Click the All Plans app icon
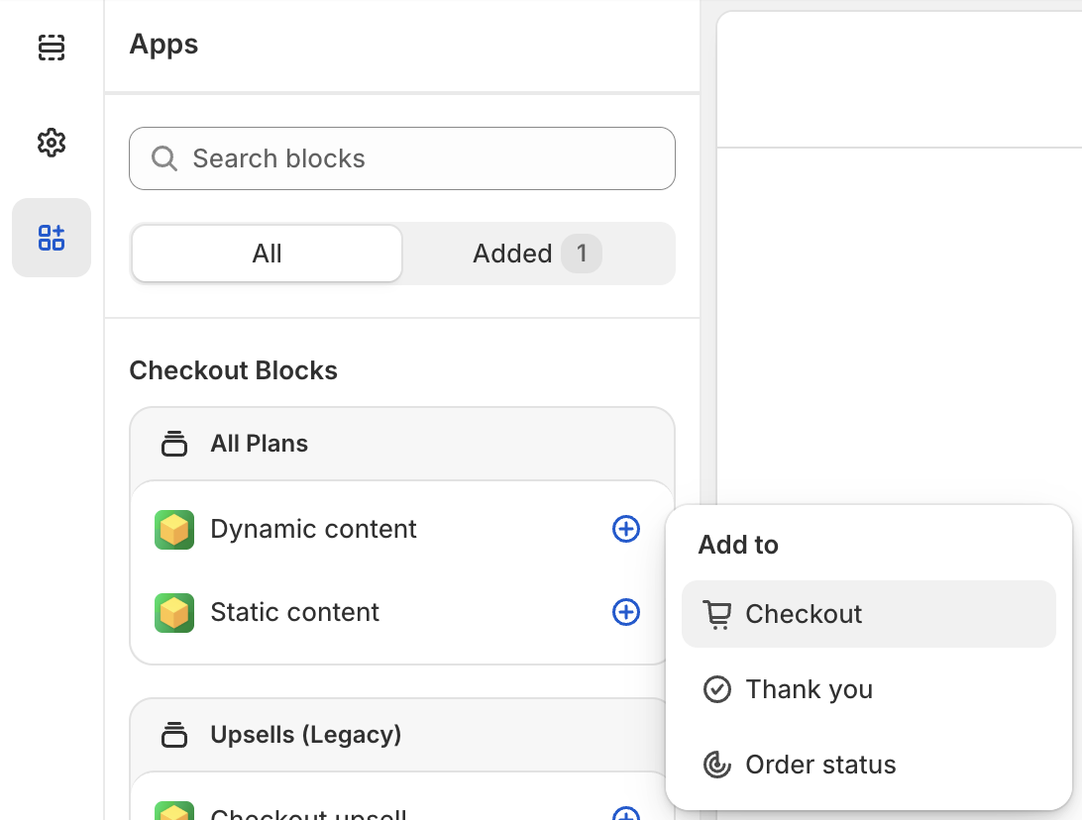Image resolution: width=1082 pixels, height=820 pixels. pos(173,443)
